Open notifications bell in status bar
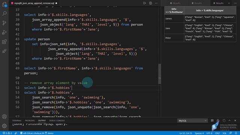The image size is (240, 135). coord(236,133)
